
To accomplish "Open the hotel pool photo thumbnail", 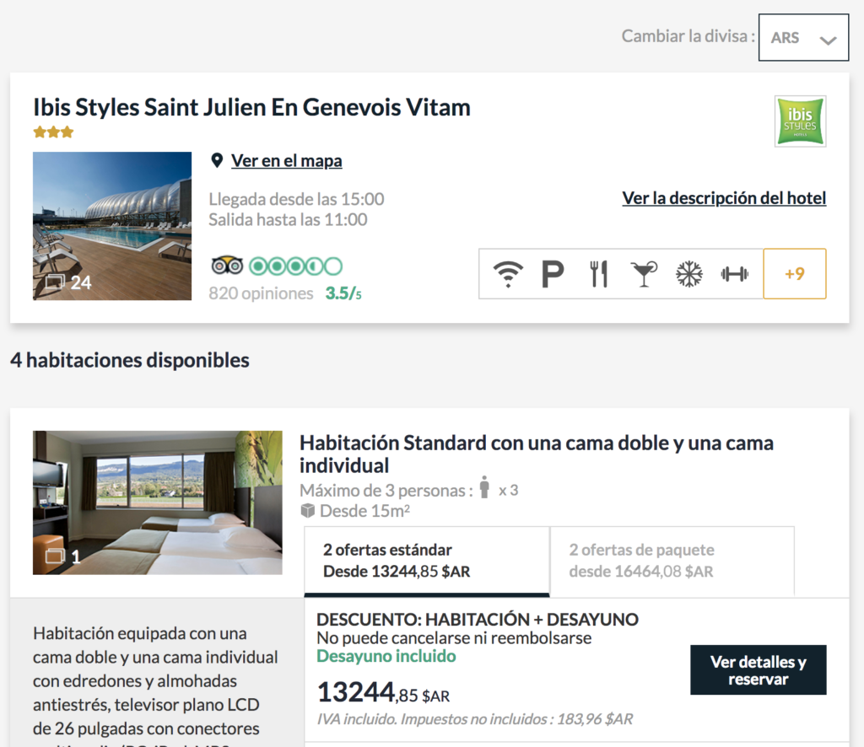I will click(x=112, y=226).
